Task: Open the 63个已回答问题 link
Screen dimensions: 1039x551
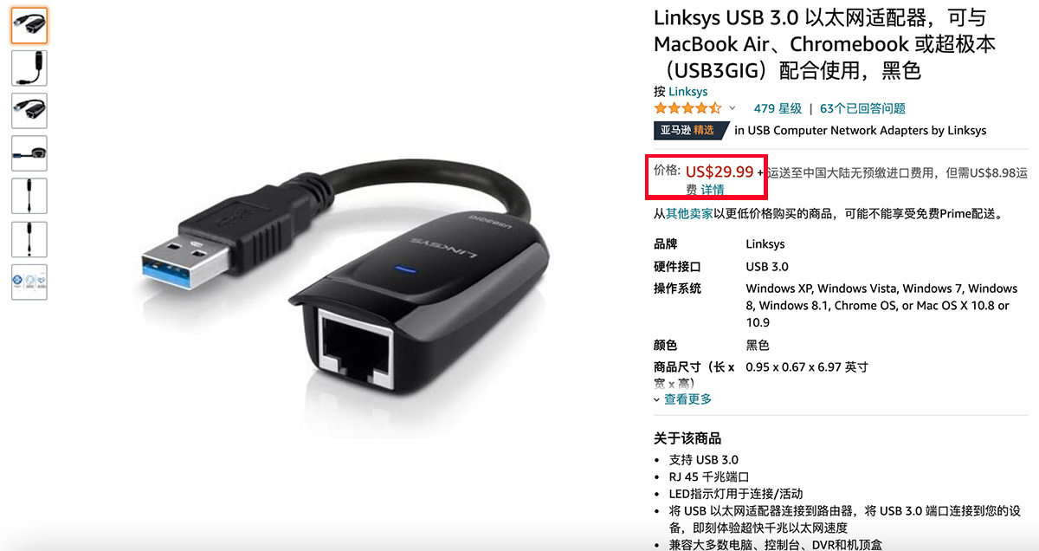Action: 862,108
